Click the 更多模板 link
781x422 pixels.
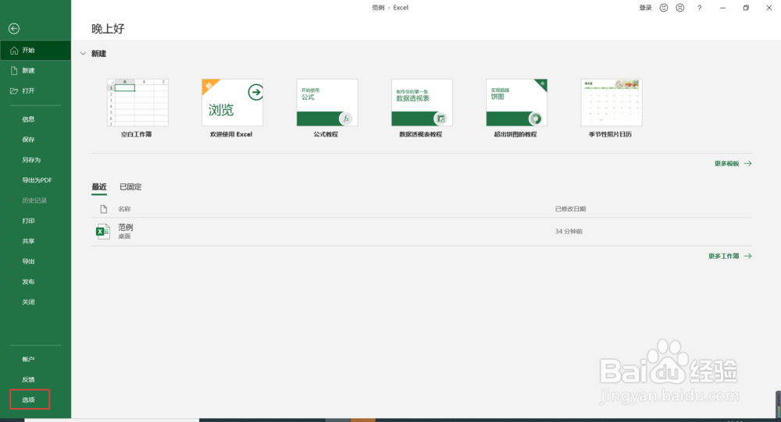point(733,164)
